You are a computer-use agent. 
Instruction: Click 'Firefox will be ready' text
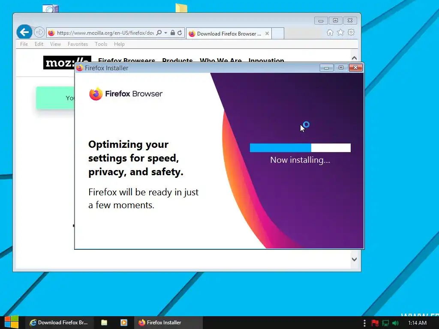point(143,199)
